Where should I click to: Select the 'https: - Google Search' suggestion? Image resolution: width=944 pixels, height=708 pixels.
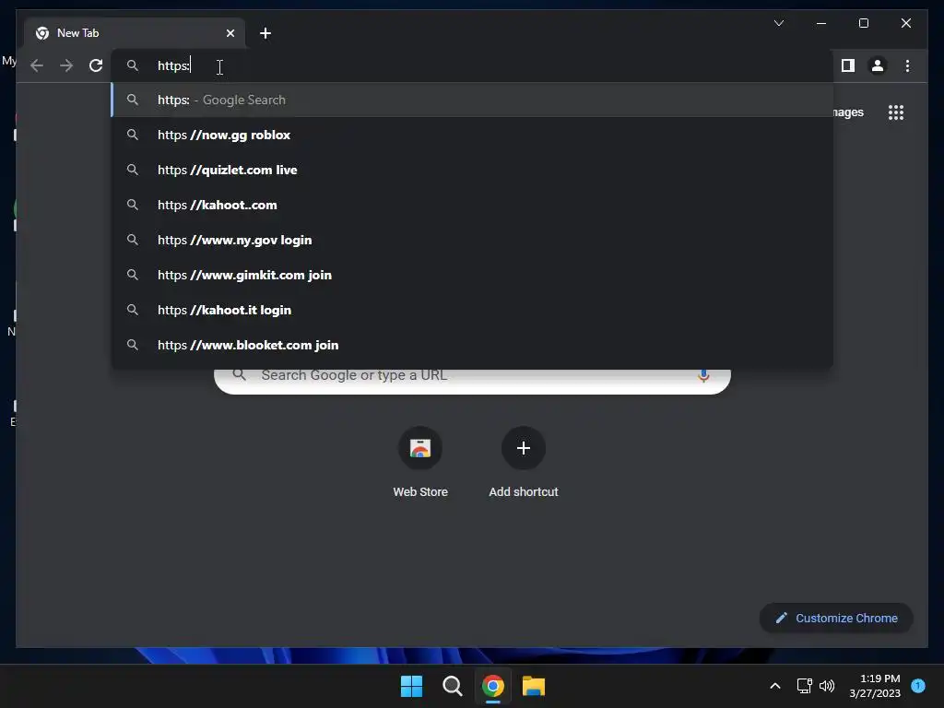[473, 100]
